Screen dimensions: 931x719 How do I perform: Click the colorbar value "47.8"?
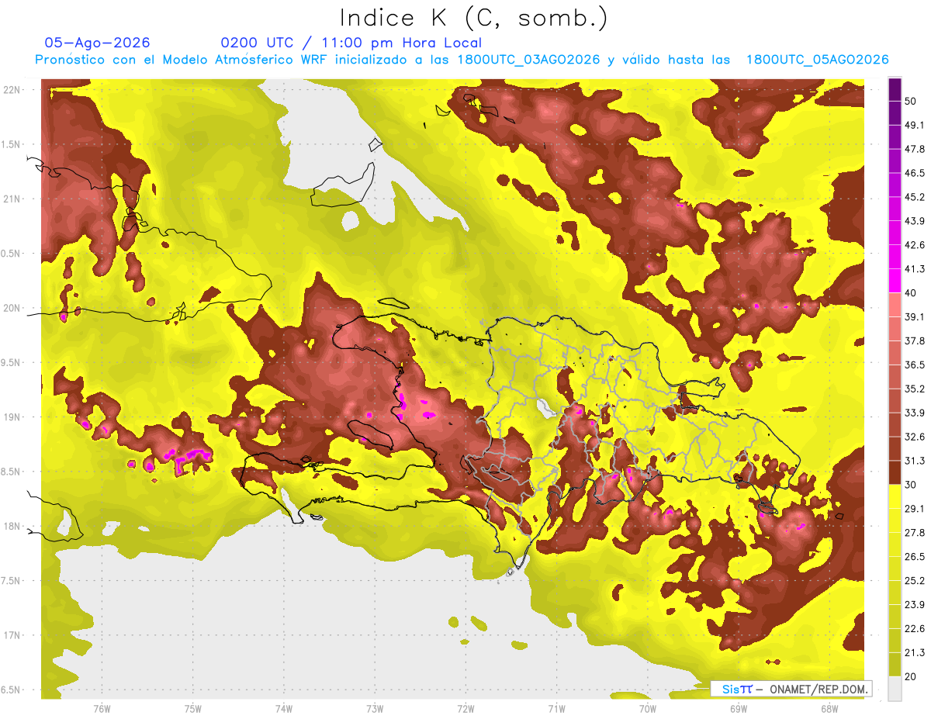pos(914,149)
